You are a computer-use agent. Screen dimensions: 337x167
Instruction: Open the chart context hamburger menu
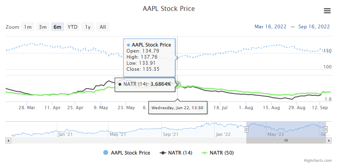(x=327, y=11)
